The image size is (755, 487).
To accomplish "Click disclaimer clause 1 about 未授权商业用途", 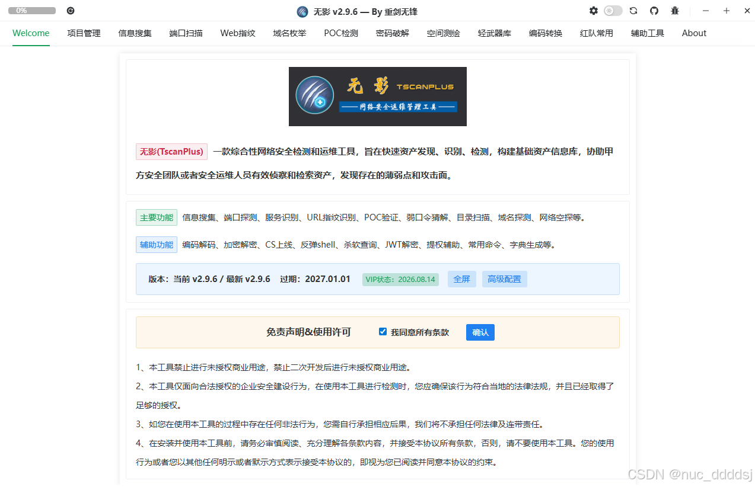I will coord(273,367).
